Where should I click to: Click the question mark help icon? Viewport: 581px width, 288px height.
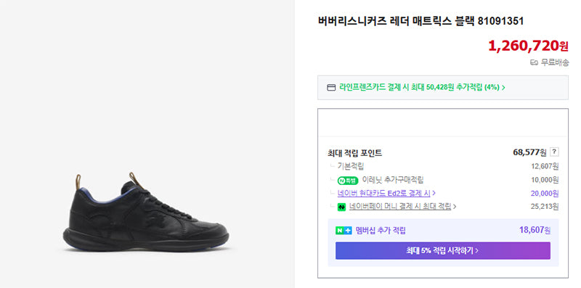click(x=554, y=152)
